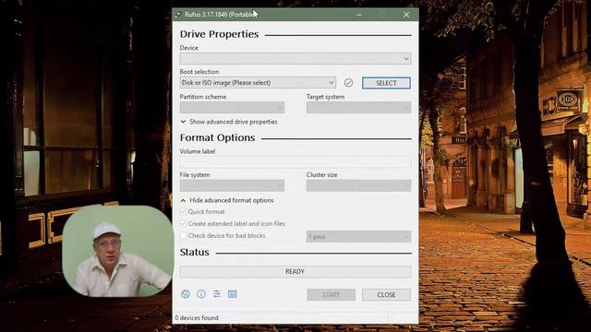Click the checksum checkmark icon

[x=348, y=83]
